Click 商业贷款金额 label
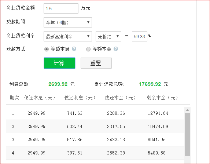The width and height of the screenshot is (210, 164). click(21, 8)
